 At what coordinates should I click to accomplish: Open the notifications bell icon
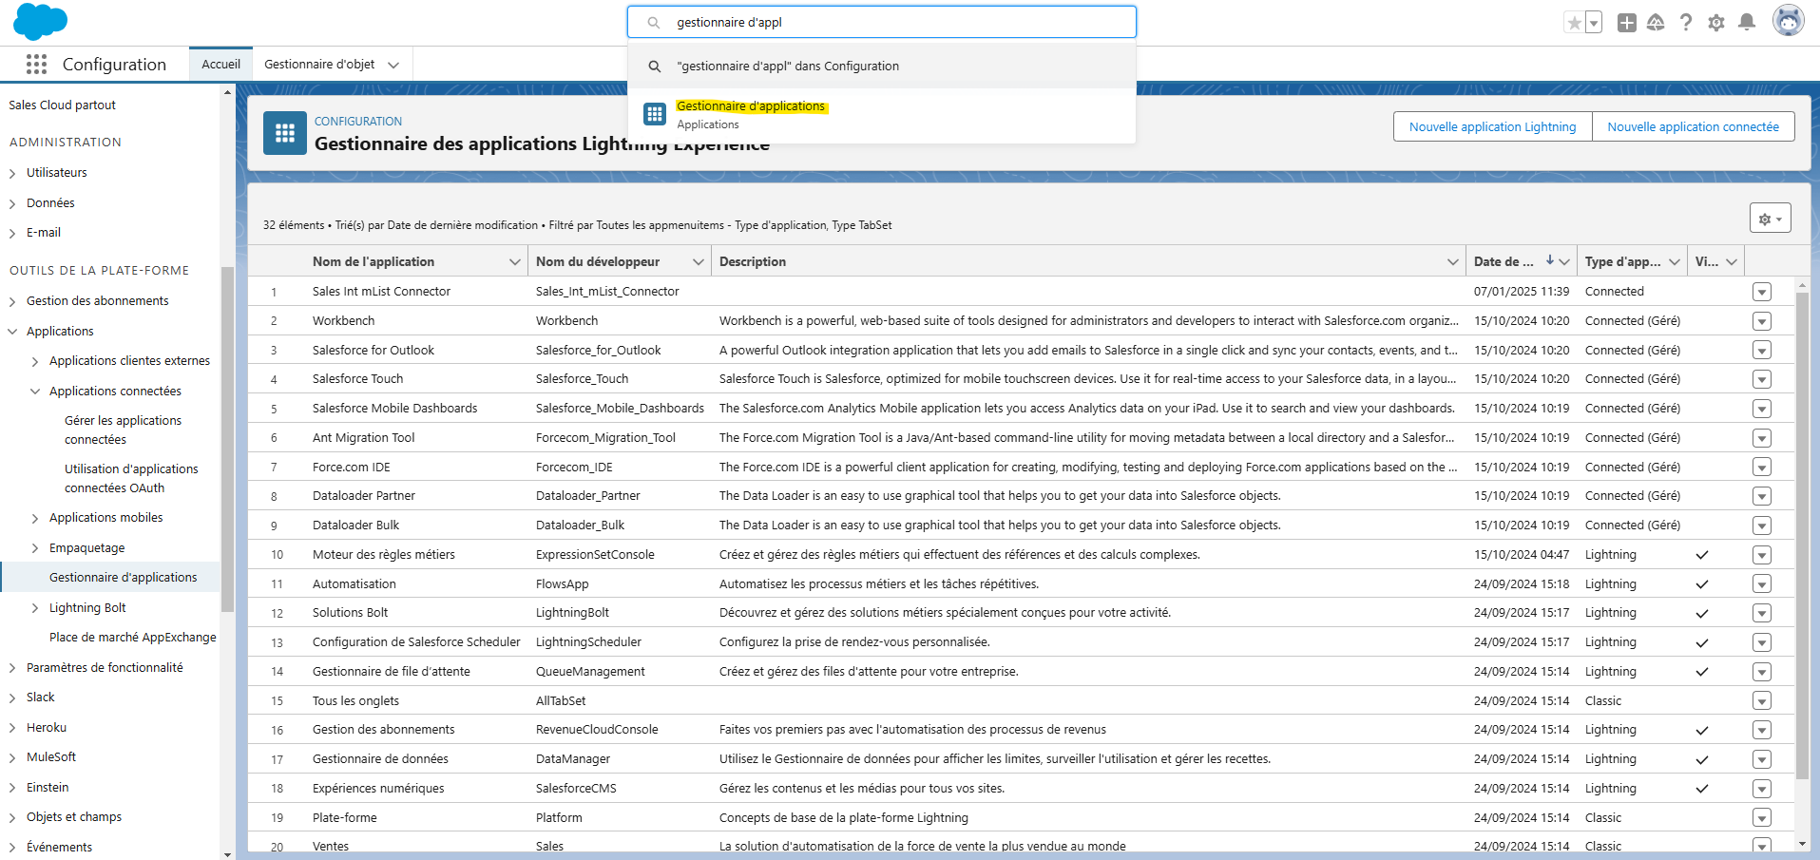pyautogui.click(x=1747, y=23)
